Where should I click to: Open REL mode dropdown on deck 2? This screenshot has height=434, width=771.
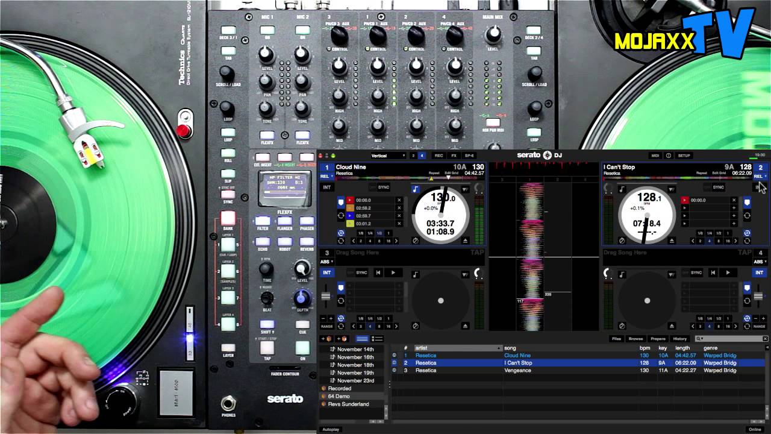pyautogui.click(x=760, y=176)
